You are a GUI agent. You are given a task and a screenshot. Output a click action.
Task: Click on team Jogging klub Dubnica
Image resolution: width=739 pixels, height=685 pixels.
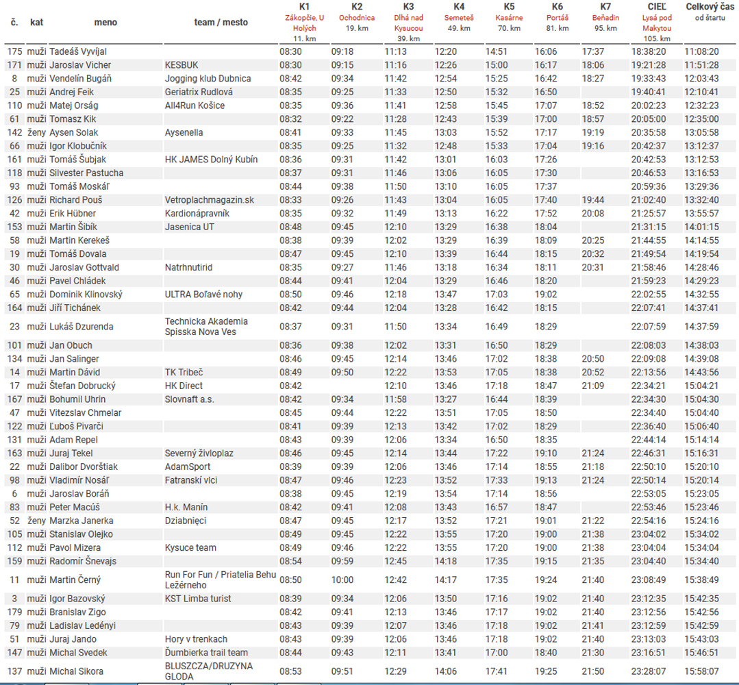[x=208, y=79]
